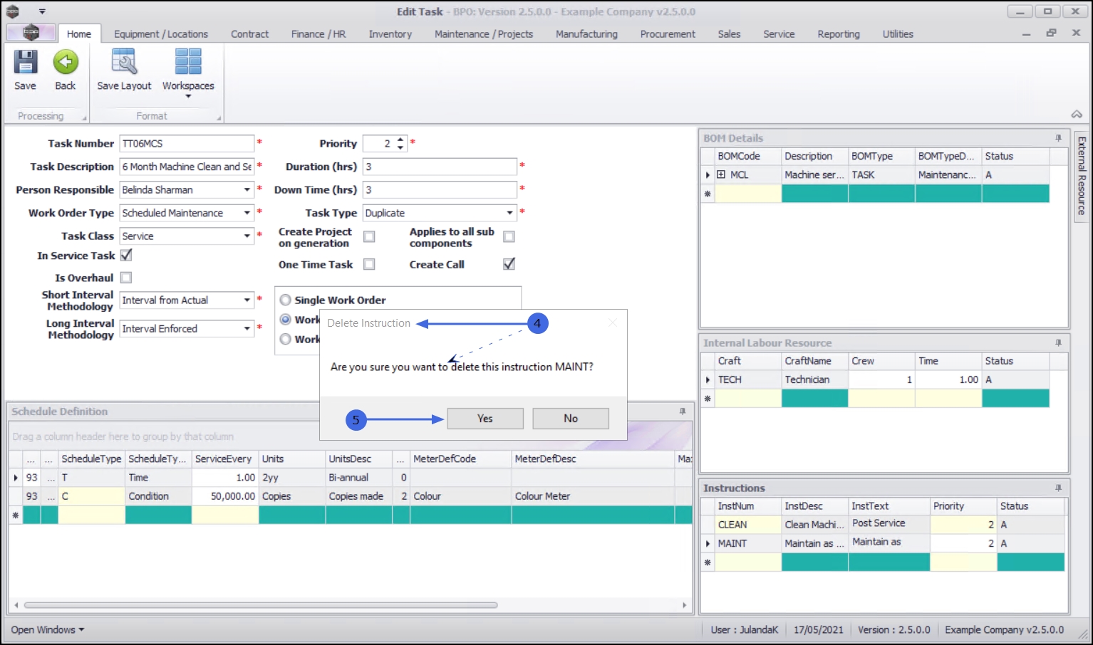This screenshot has width=1093, height=645.
Task: Open the Finance / HR tab
Action: (318, 34)
